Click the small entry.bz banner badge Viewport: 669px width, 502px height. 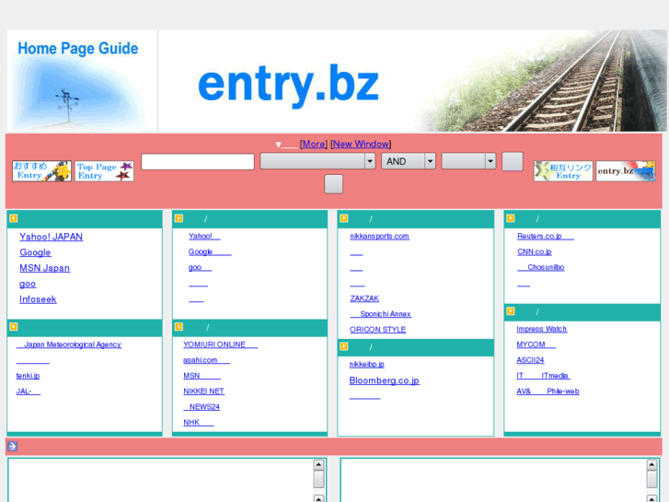(626, 171)
